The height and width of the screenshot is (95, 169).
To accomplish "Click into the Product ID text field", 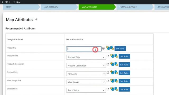I will coord(84,49).
